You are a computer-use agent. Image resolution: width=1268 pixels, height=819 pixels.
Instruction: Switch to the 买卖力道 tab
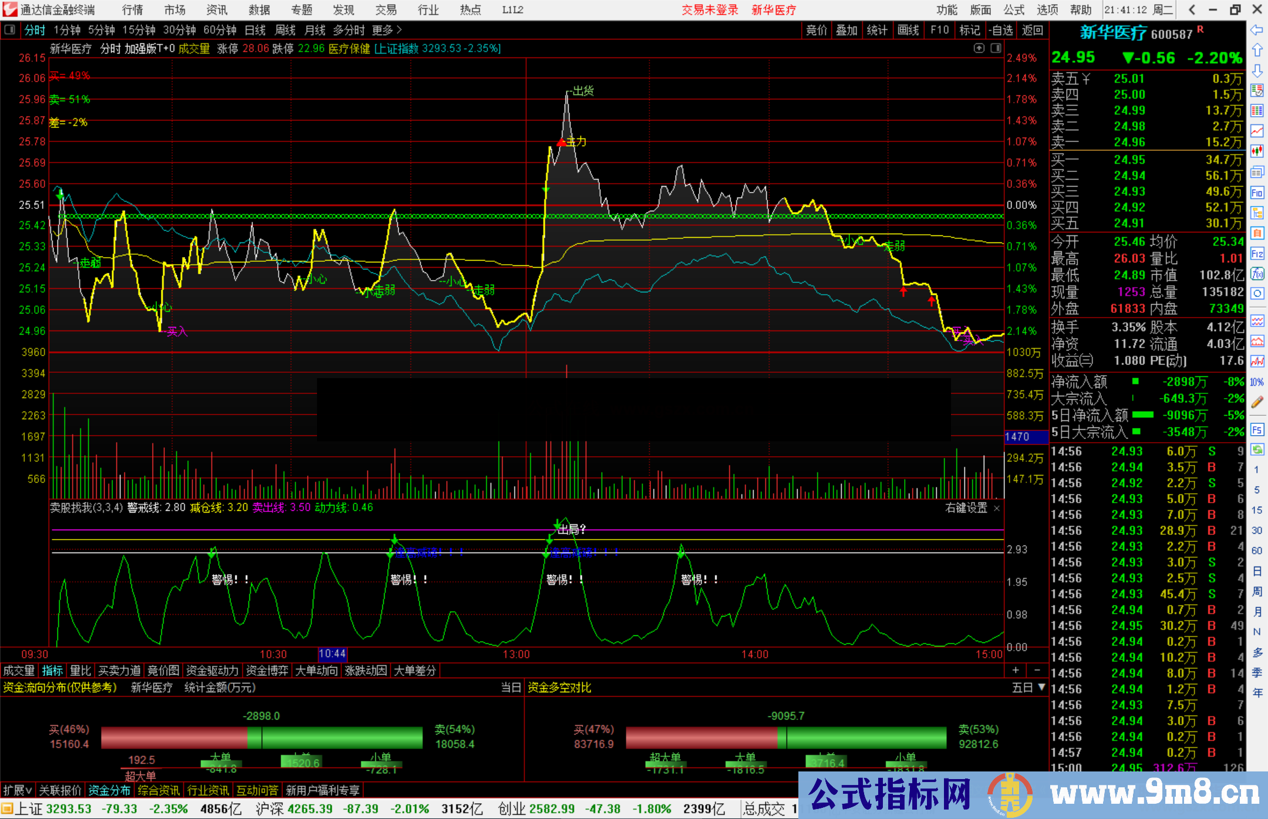[119, 670]
